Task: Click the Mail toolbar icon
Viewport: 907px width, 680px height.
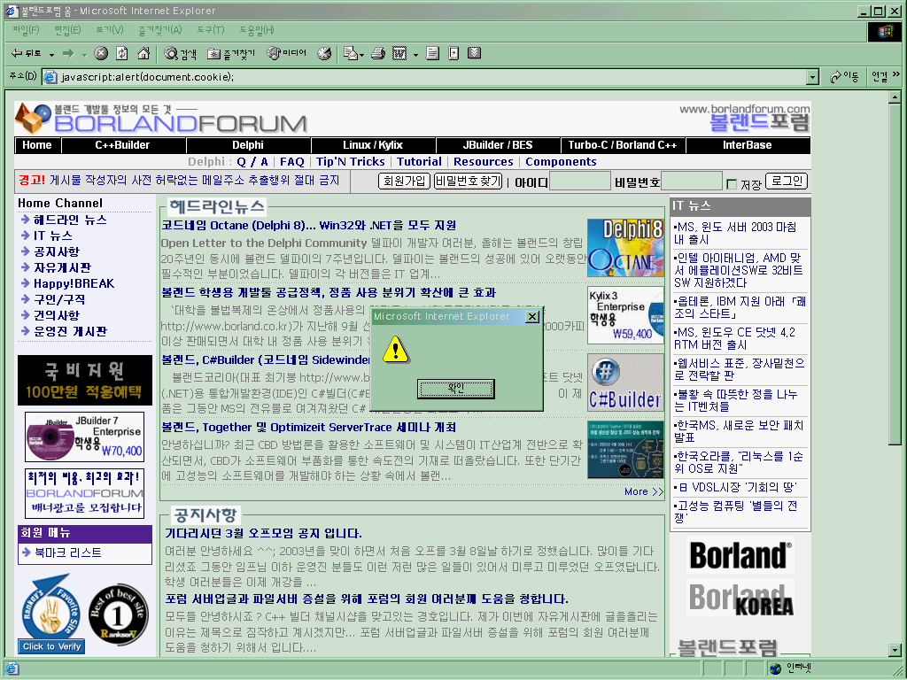Action: click(x=350, y=53)
